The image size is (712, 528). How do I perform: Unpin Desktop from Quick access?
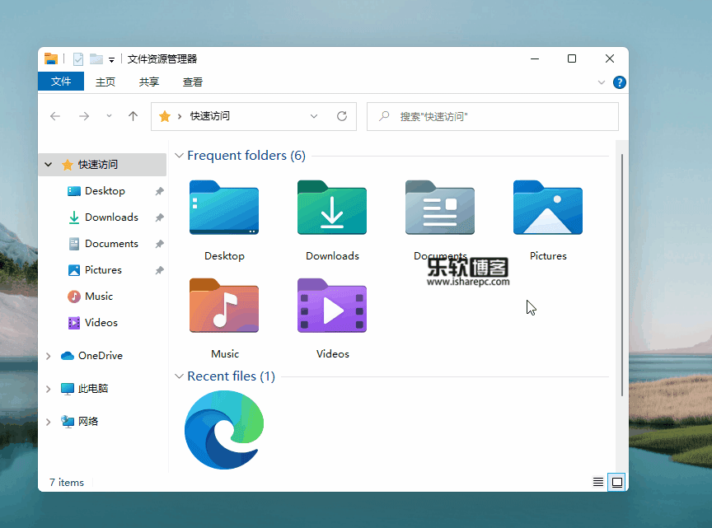[159, 191]
